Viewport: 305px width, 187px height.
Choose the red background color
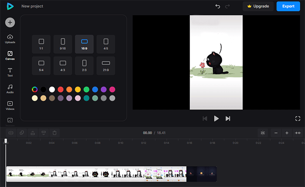pyautogui.click(x=61, y=90)
